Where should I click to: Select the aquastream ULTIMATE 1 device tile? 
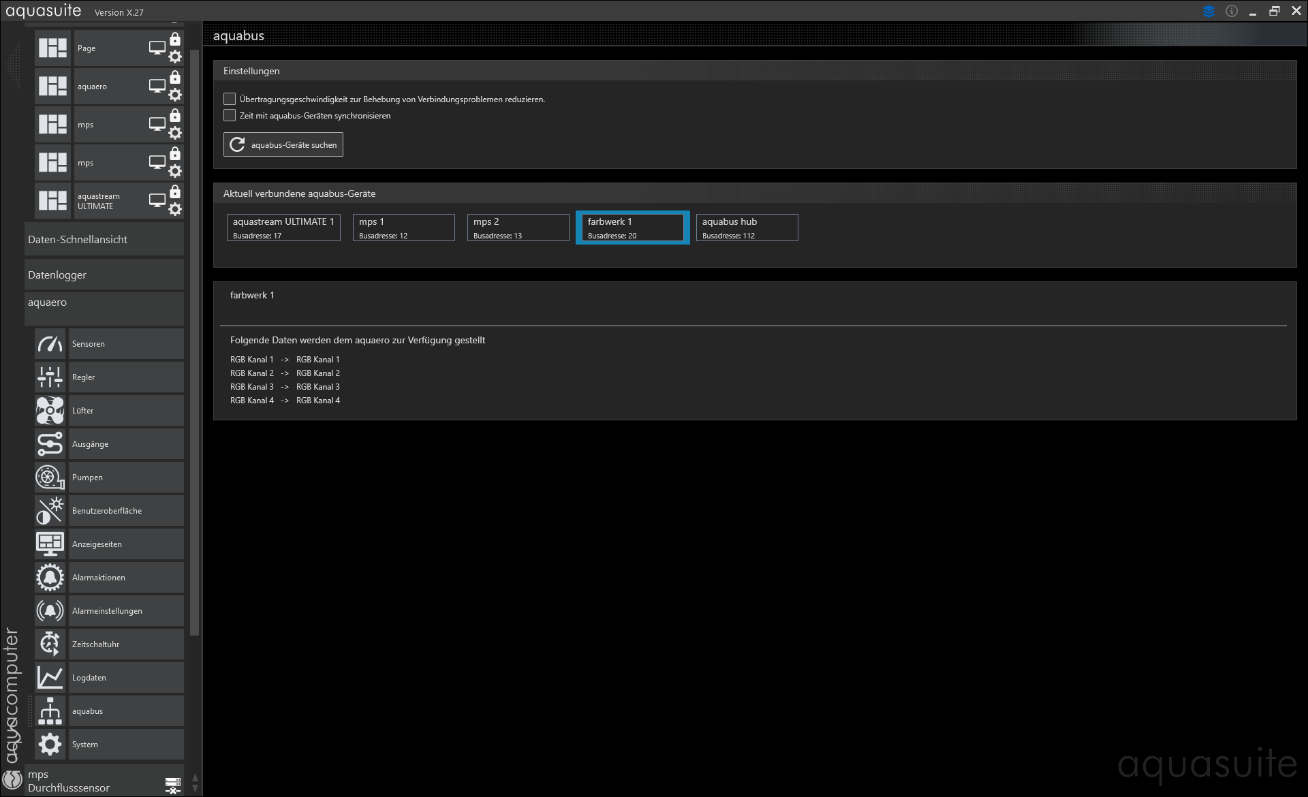(283, 228)
